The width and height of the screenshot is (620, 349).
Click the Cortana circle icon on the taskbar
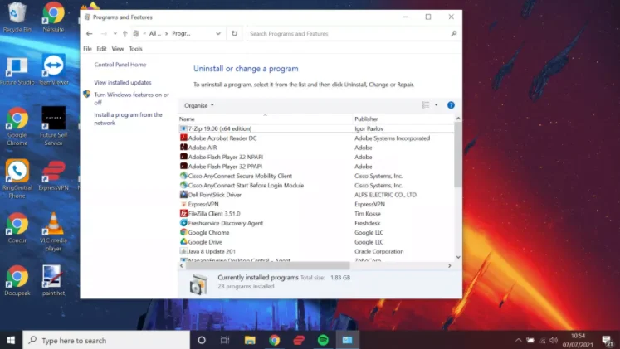202,340
